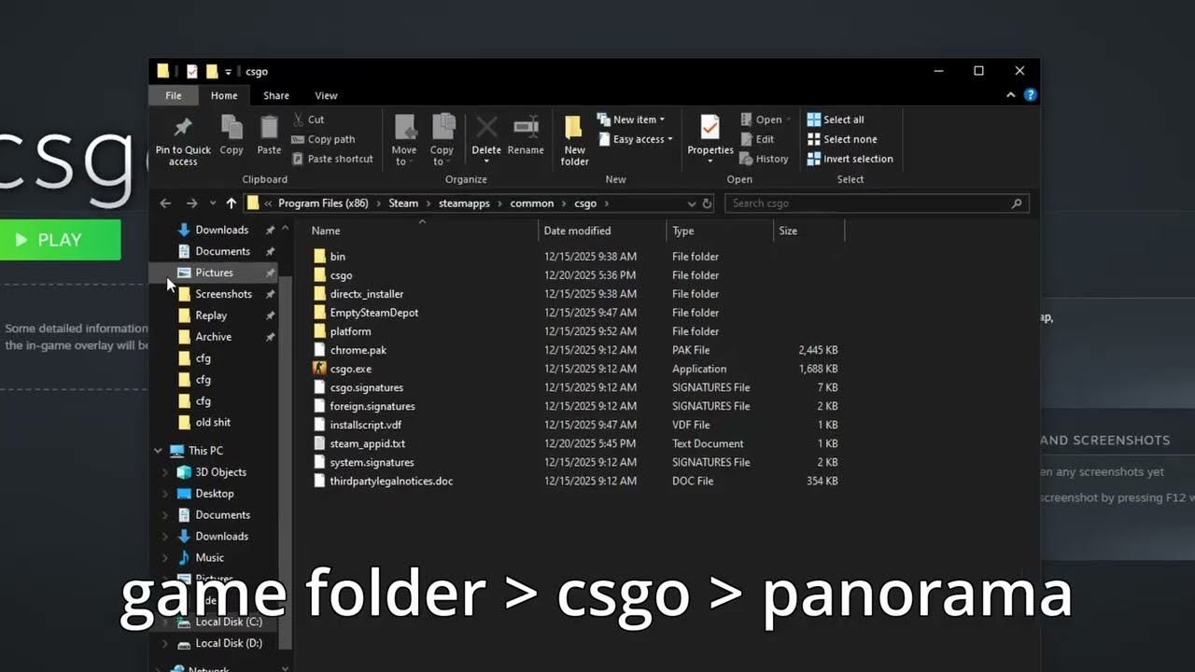Click Select all in the ribbon

point(836,119)
